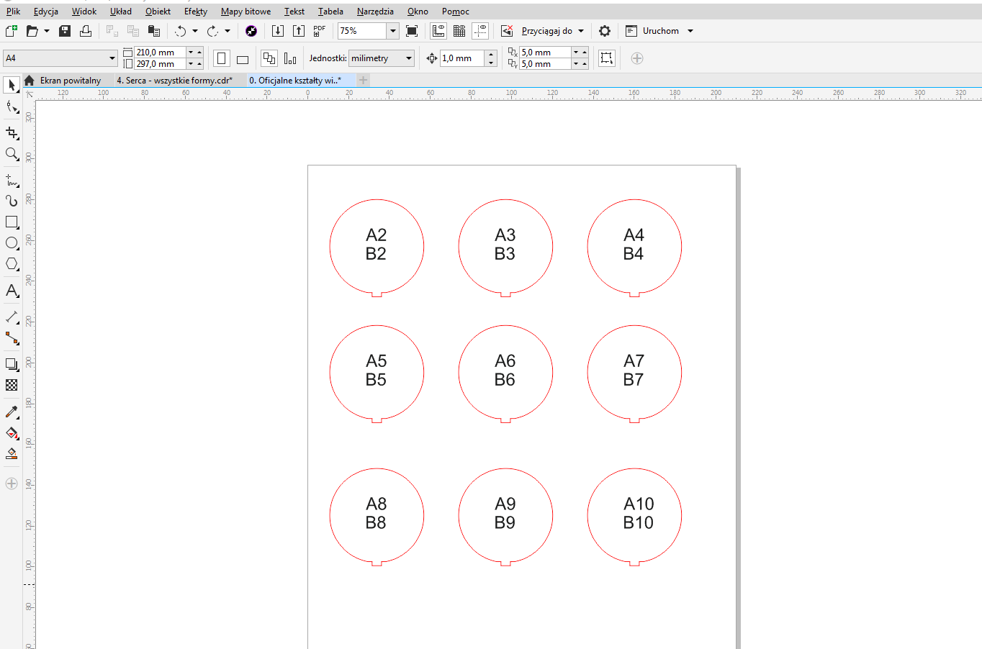
Task: Select the Zoom magnifier tool
Action: pos(12,154)
